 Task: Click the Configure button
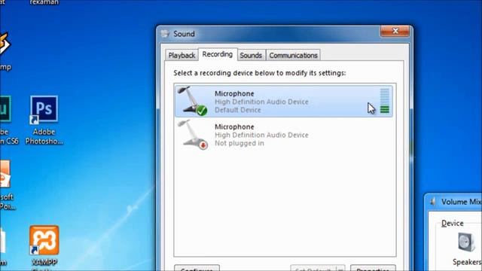[197, 268]
